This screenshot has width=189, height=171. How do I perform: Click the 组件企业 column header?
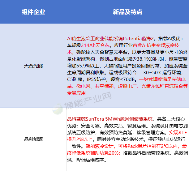point(33,12)
